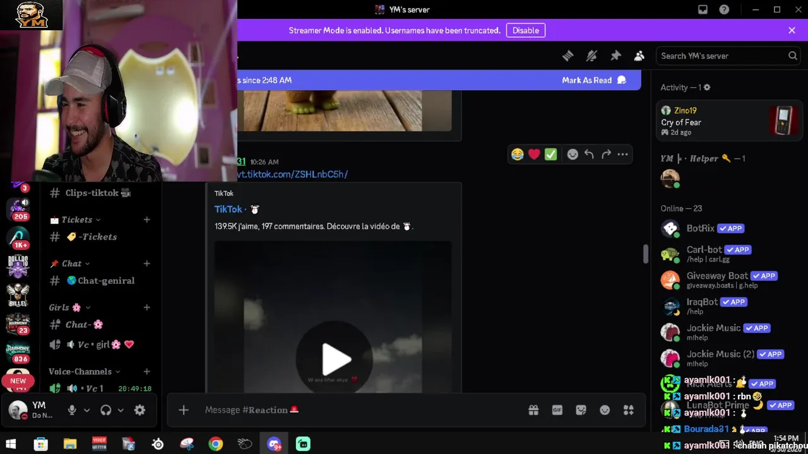Screen dimensions: 808x454
Task: Disable Streamer Mode via Disable button
Action: [x=525, y=30]
